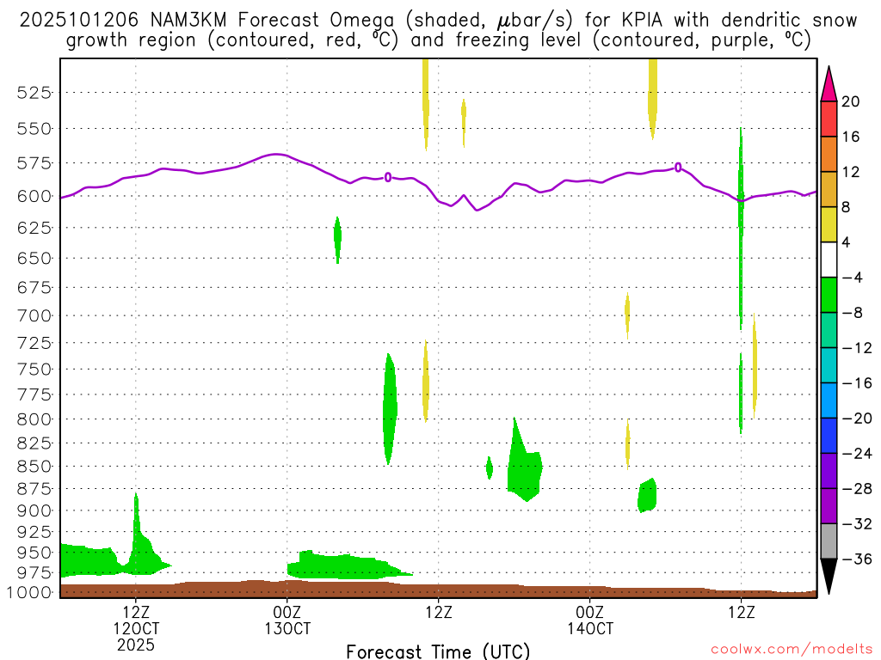The height and width of the screenshot is (660, 881).
Task: Click the '700' pressure axis label
Action: 34,315
